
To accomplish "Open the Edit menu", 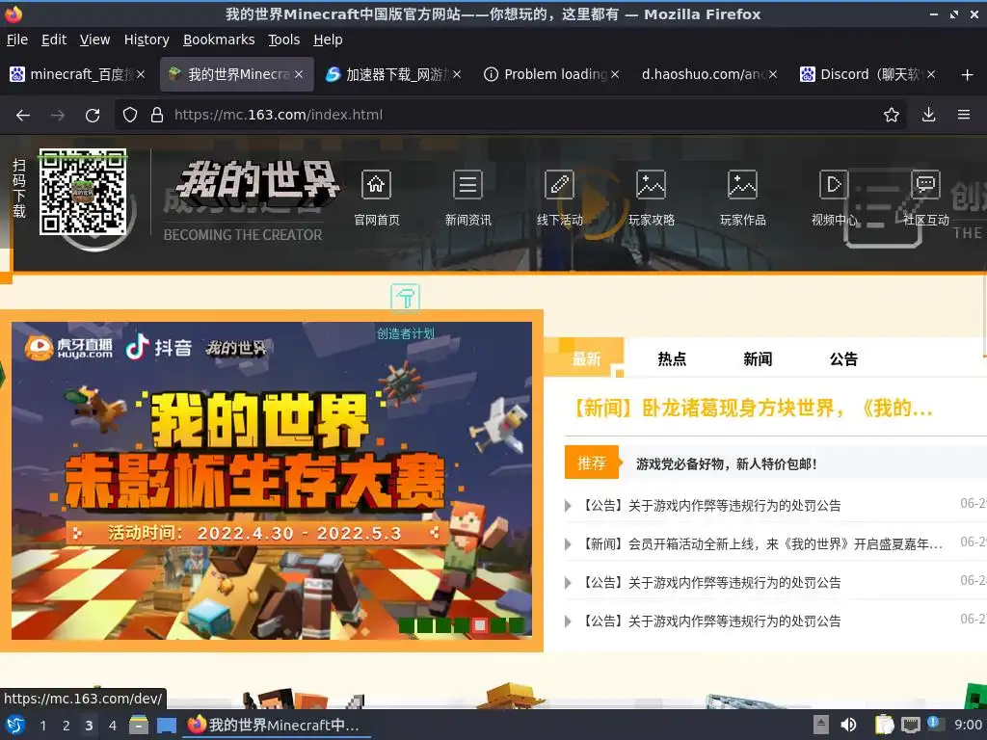I will 54,40.
